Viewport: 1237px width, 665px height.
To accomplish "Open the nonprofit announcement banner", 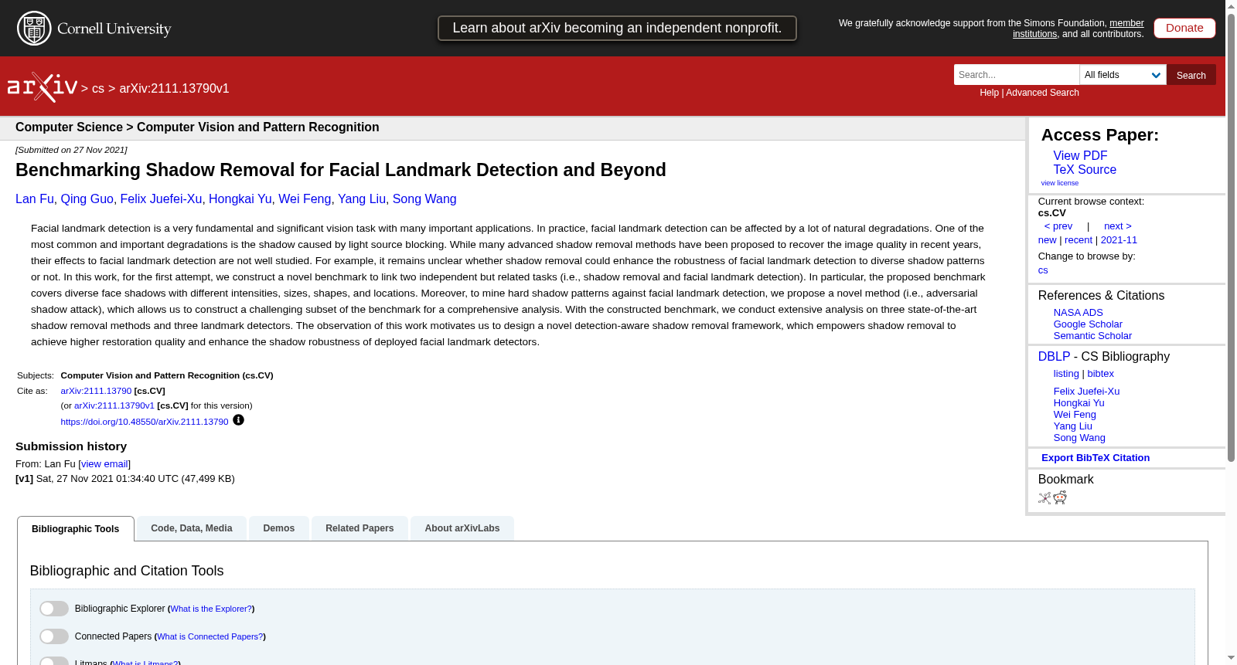I will [617, 28].
